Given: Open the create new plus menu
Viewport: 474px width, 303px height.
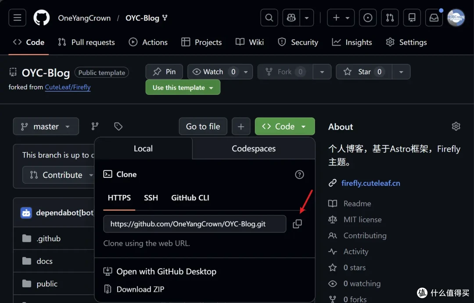Looking at the screenshot, I should pos(341,18).
